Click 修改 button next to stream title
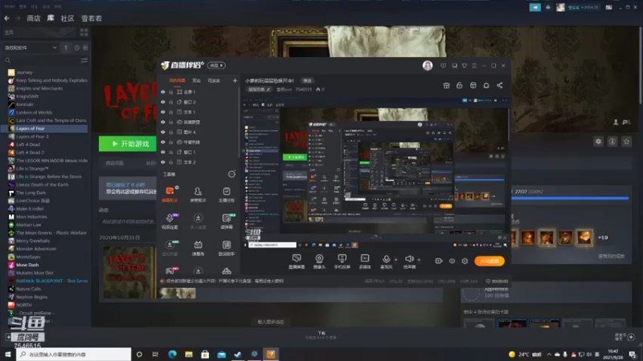Viewport: 643px width, 361px height. pos(307,81)
